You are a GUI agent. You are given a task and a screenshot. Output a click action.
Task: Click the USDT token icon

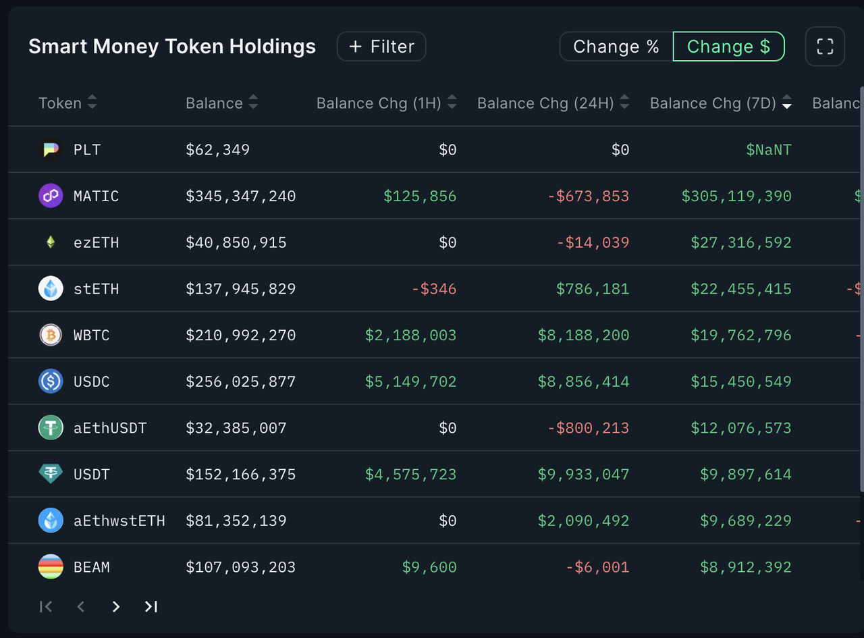(x=51, y=475)
